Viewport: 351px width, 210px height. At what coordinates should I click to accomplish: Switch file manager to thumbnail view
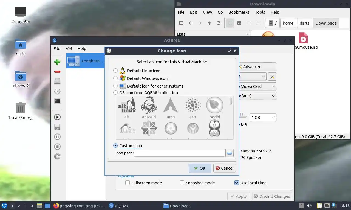(x=239, y=23)
